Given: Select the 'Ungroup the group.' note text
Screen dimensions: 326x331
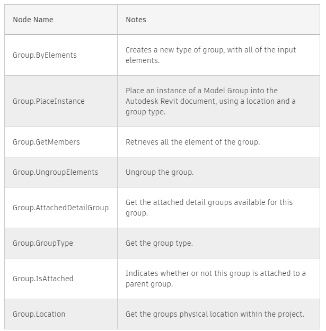Looking at the screenshot, I should (x=158, y=172).
